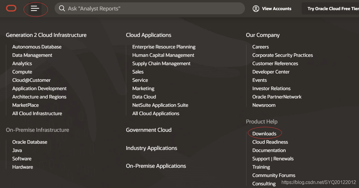This screenshot has height=188, width=359.
Task: Click the Government Cloud heading
Action: (x=149, y=130)
